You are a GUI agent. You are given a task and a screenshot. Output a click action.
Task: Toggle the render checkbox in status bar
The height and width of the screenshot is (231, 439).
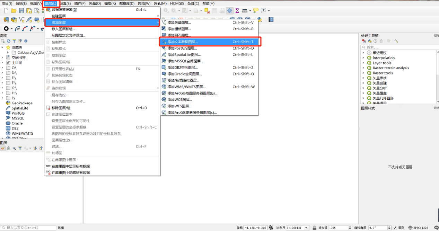[x=395, y=228]
